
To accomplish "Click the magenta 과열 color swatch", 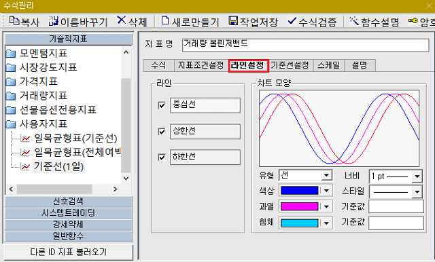I will (299, 206).
